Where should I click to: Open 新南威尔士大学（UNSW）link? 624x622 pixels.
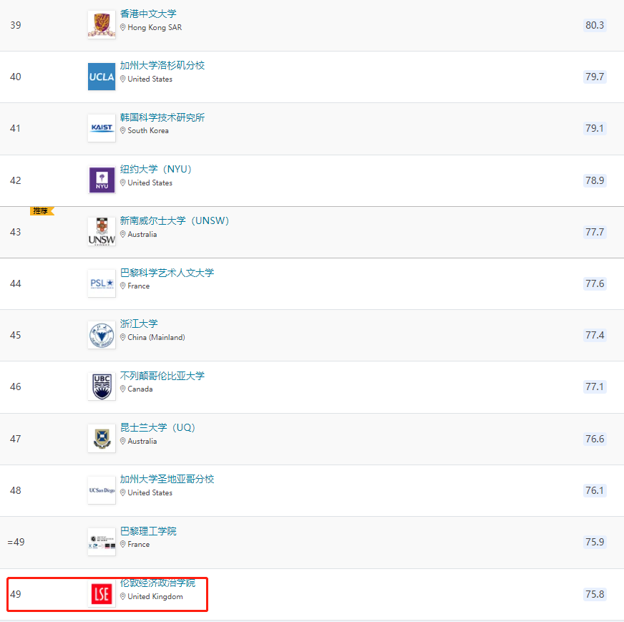175,220
